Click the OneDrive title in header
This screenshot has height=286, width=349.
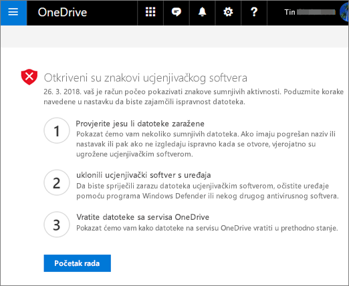click(x=62, y=12)
